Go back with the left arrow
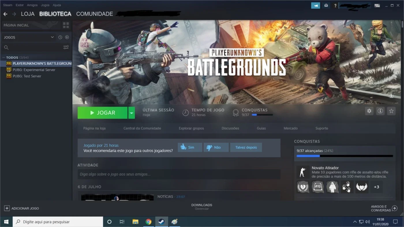The height and width of the screenshot is (227, 404). point(5,14)
